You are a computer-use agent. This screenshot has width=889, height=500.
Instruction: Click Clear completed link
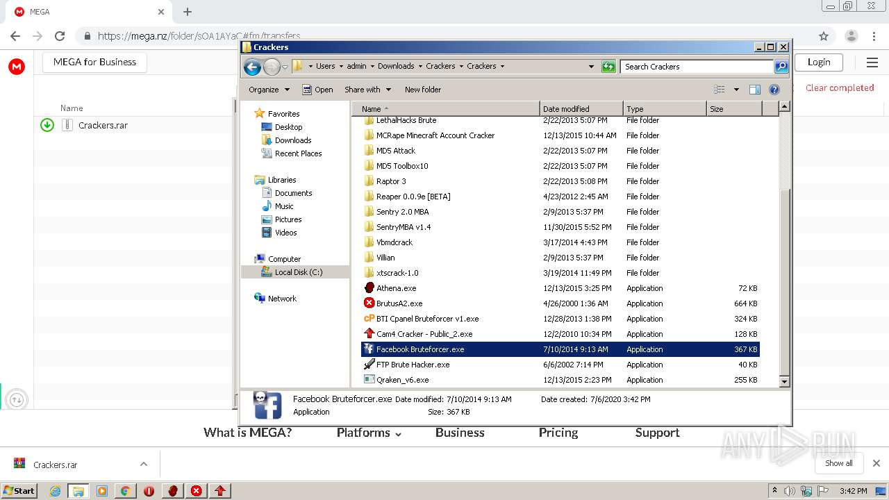[x=840, y=87]
